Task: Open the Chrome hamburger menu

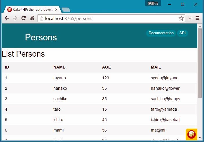Action: [x=198, y=18]
